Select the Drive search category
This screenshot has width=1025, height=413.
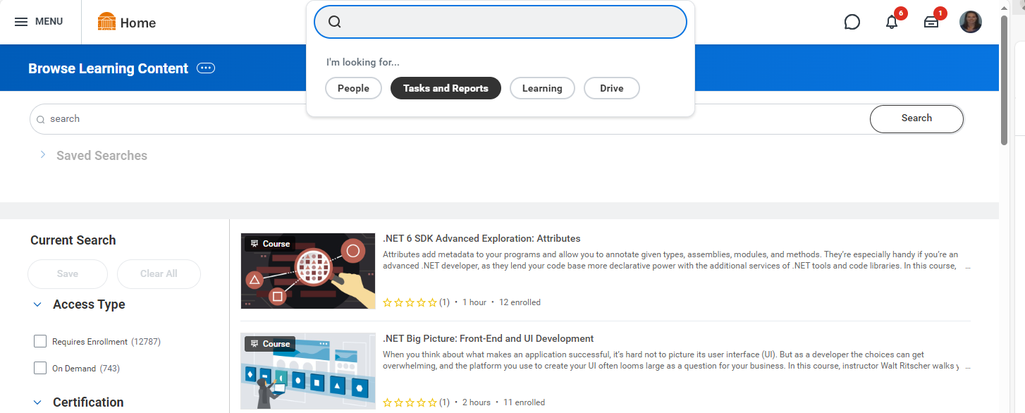coord(612,88)
